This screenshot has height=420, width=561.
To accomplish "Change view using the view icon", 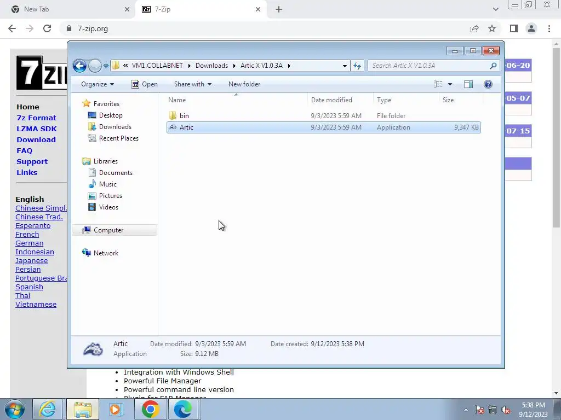I will click(438, 84).
